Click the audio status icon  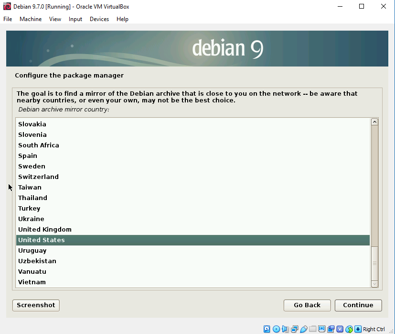(x=285, y=329)
